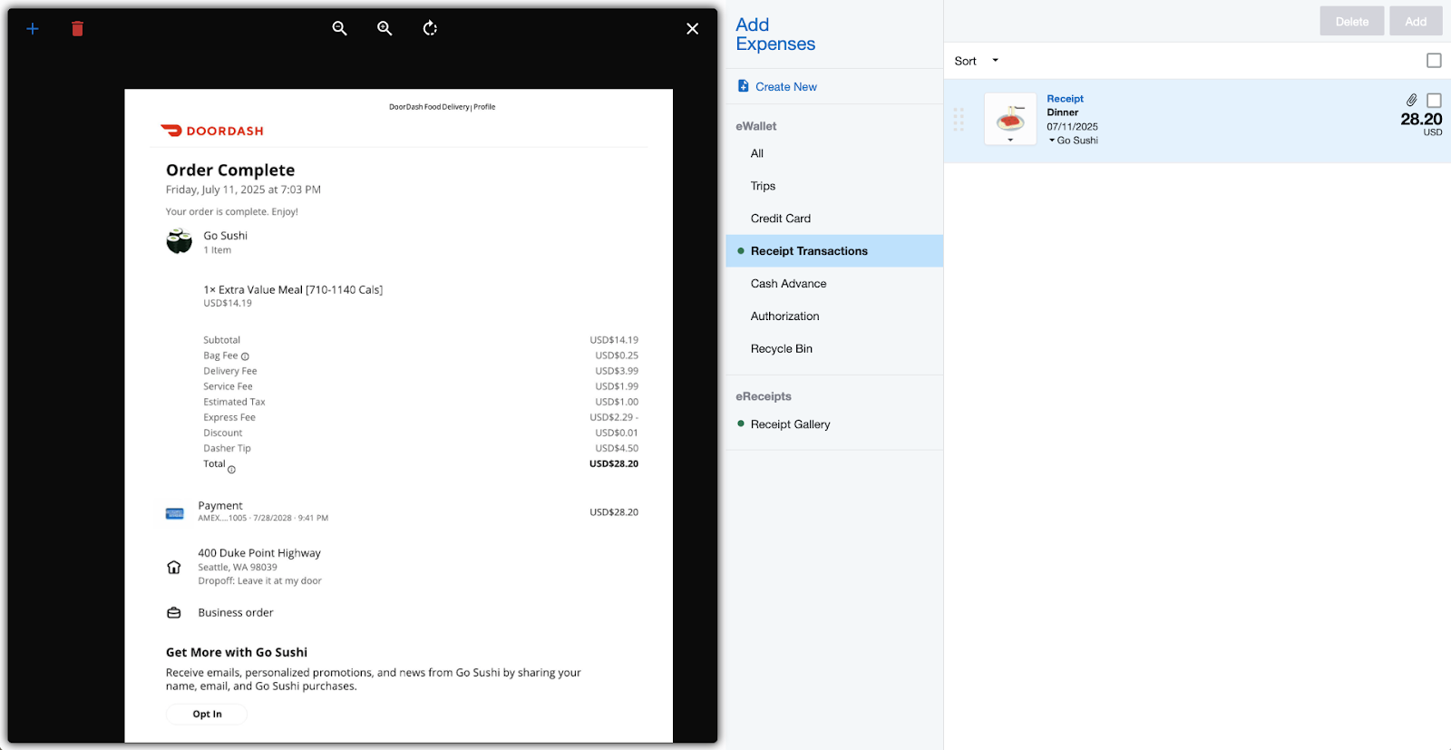Open the Sort dropdown
Screen dimensions: 1451x750
tap(977, 61)
